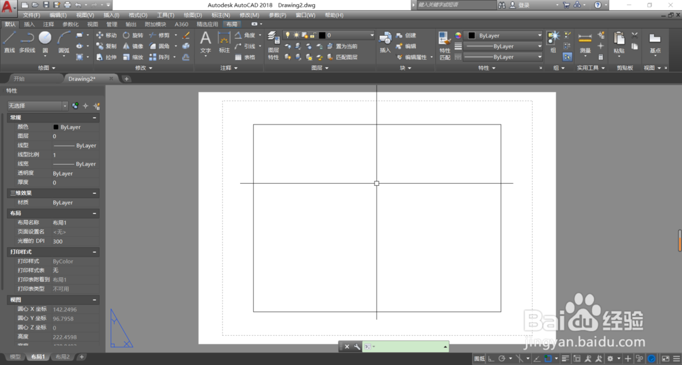Screen dimensions: 682x365
Task: Click the 表格 (Table) tool
Action: (x=245, y=57)
